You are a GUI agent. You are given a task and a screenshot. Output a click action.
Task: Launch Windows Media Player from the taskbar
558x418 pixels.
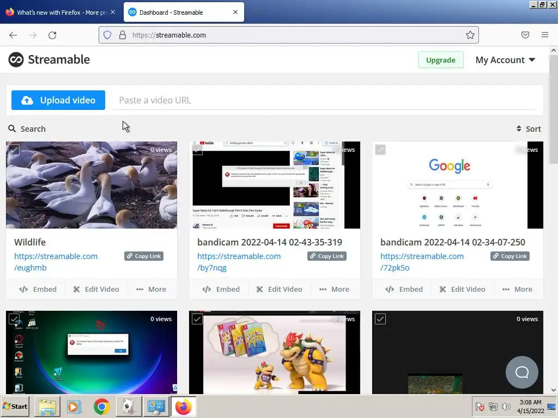click(74, 407)
